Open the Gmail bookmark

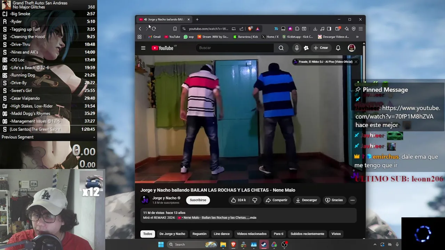click(x=154, y=37)
